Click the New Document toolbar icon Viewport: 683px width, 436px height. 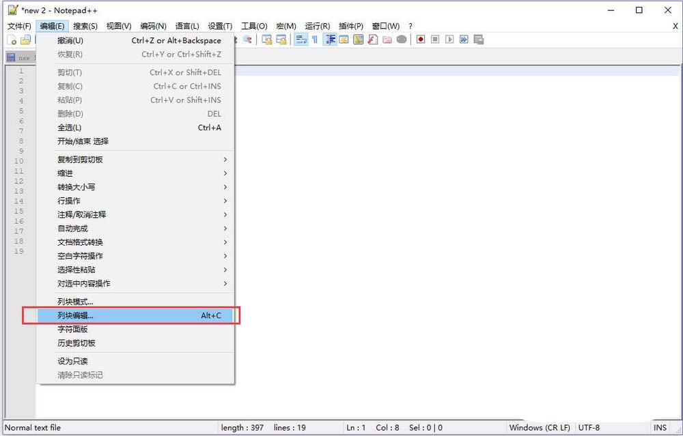tap(12, 40)
